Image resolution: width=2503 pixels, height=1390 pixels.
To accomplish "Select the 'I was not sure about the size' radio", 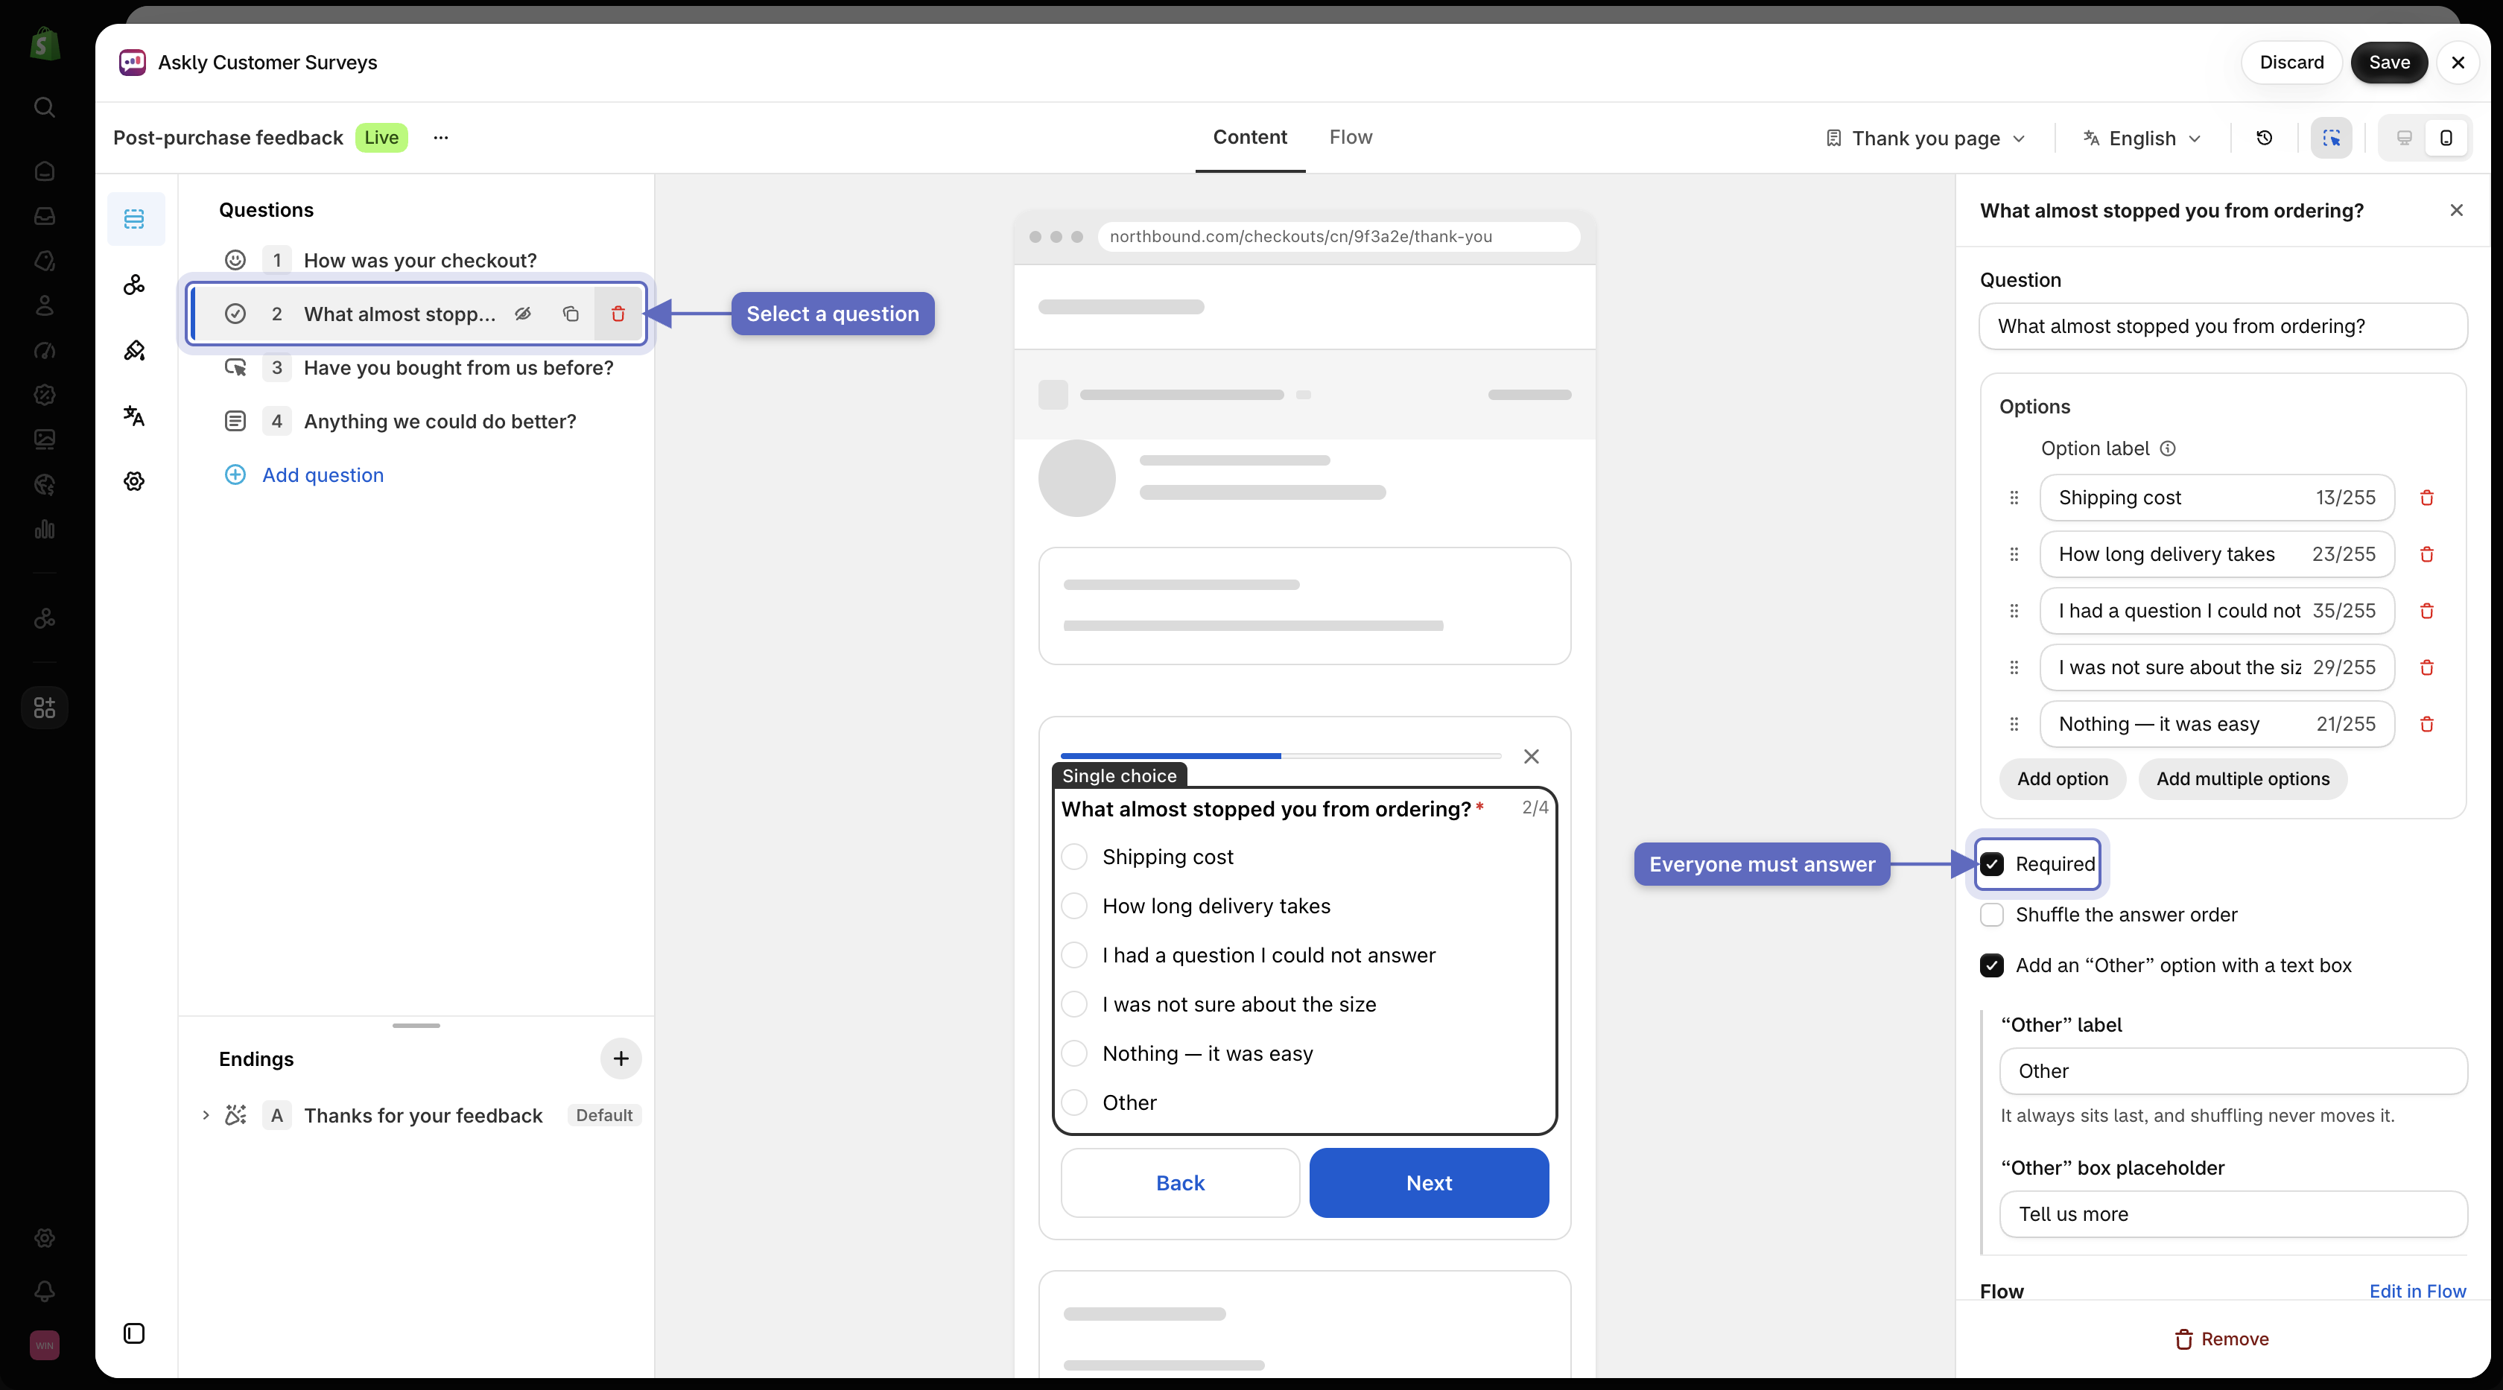I will [x=1075, y=1003].
